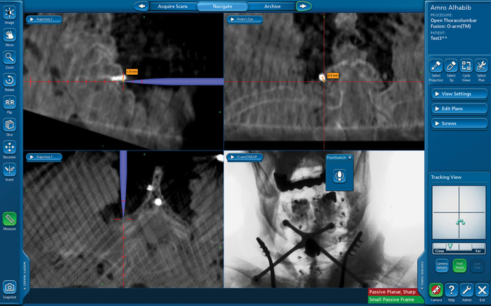Expand the View Settings panel

point(459,94)
